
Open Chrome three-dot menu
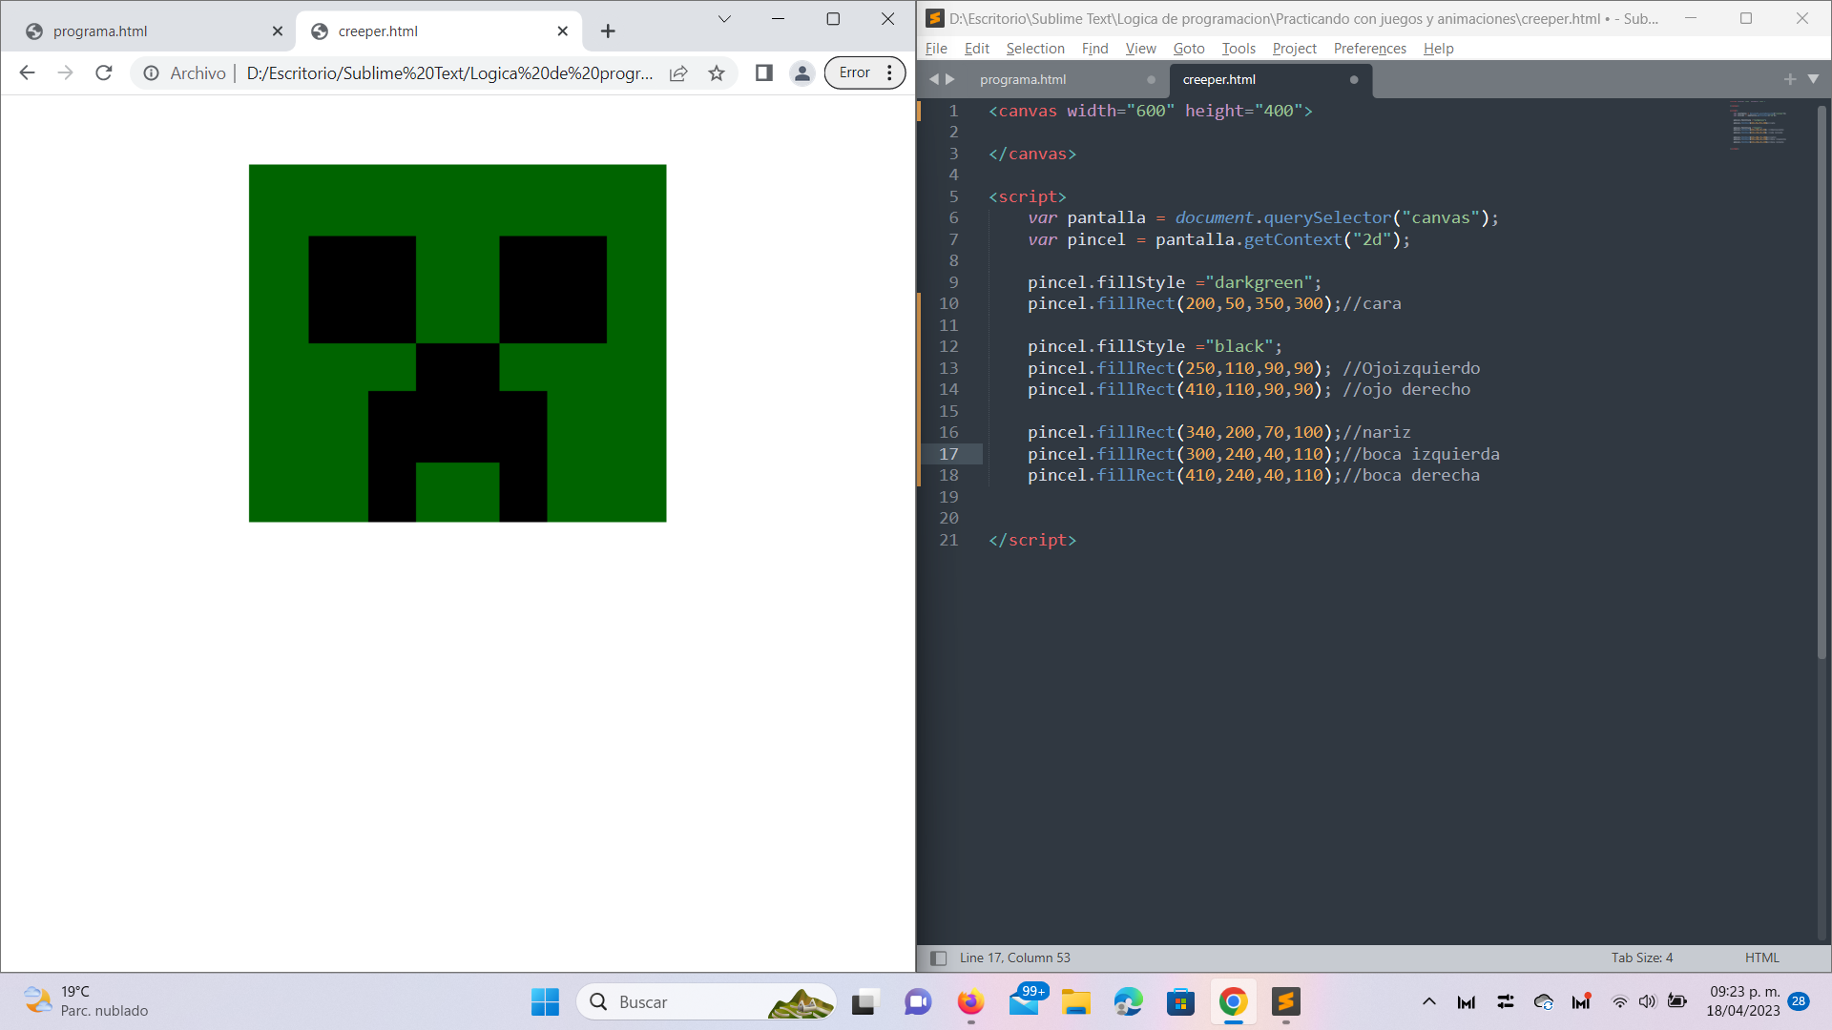coord(889,72)
